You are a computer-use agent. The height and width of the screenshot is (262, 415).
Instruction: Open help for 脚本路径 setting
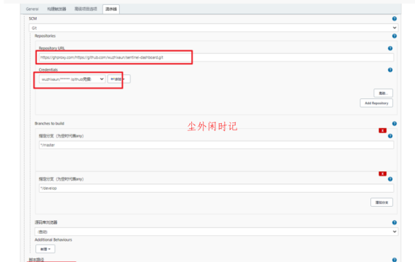click(394, 260)
